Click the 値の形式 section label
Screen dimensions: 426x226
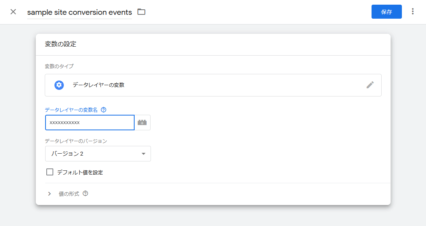pos(69,194)
